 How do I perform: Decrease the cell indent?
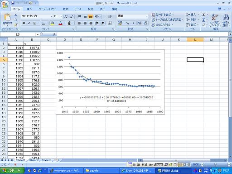[97, 23]
